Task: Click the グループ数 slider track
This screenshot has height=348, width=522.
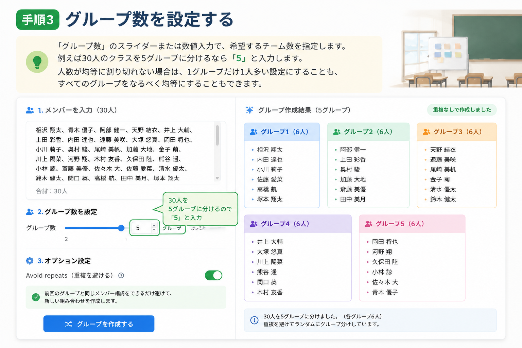Action: pyautogui.click(x=93, y=228)
